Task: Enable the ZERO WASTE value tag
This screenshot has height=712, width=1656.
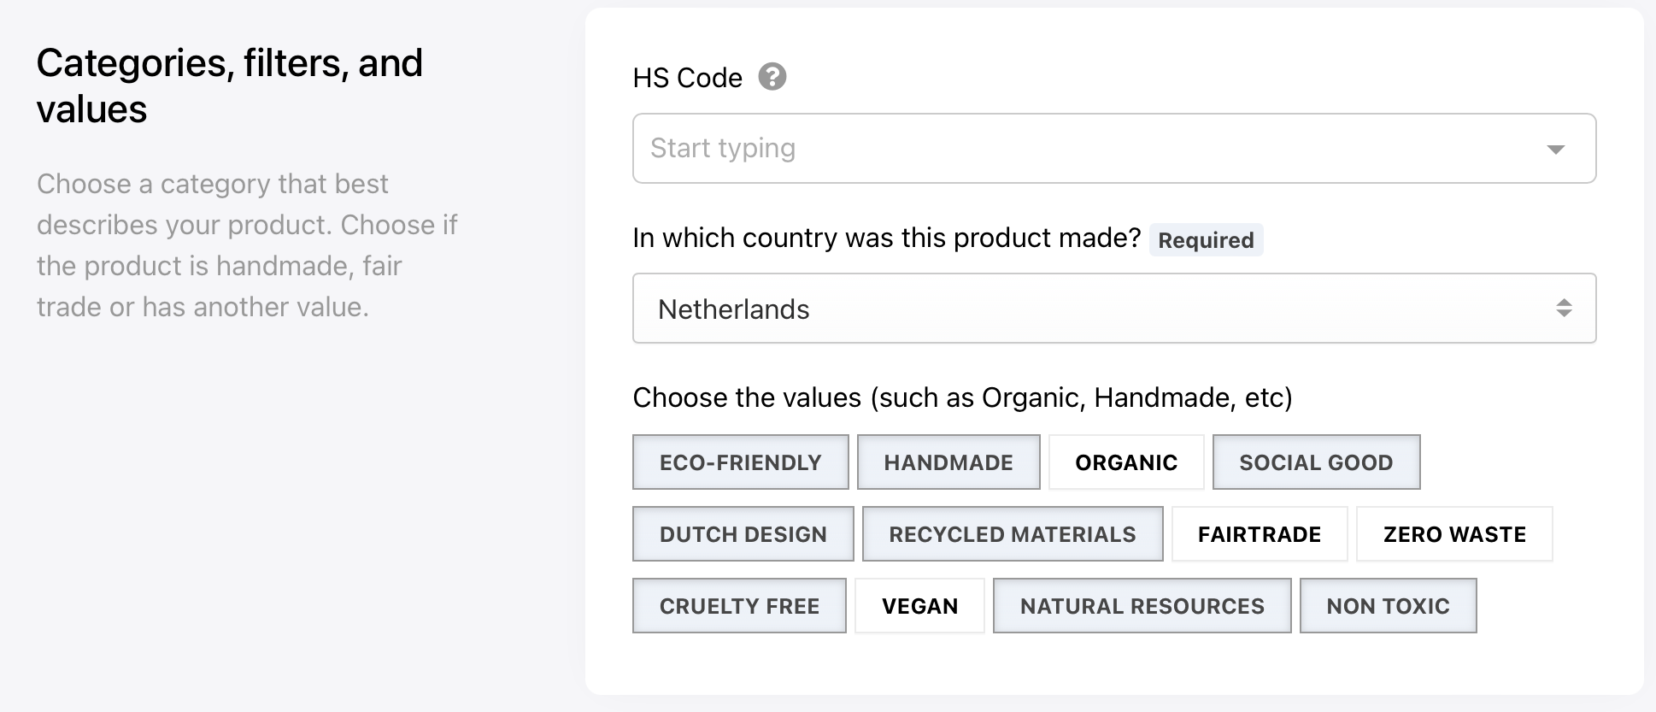Action: (1454, 534)
